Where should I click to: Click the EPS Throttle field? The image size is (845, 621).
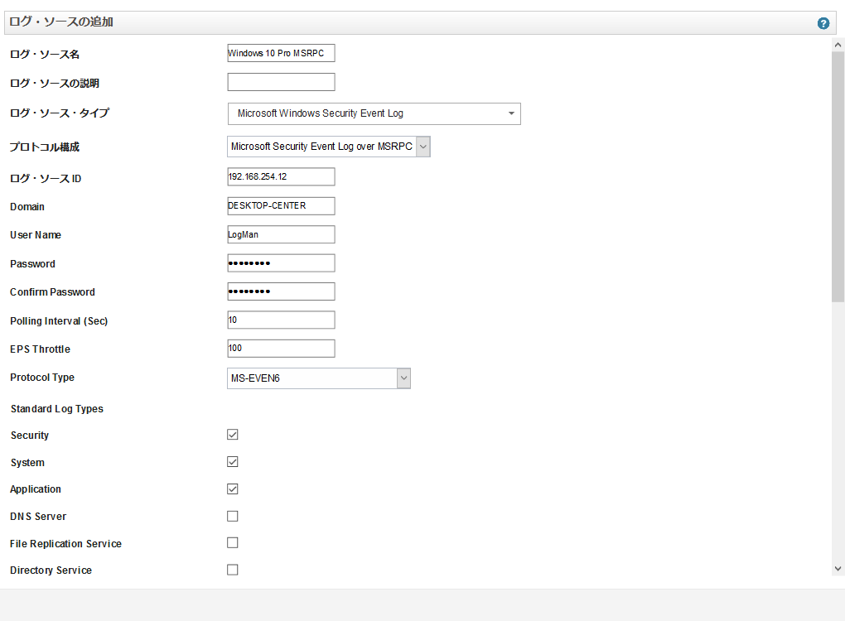[281, 349]
